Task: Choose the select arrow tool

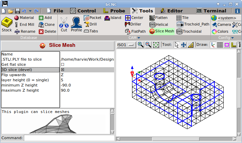Action: pyautogui.click(x=176, y=45)
